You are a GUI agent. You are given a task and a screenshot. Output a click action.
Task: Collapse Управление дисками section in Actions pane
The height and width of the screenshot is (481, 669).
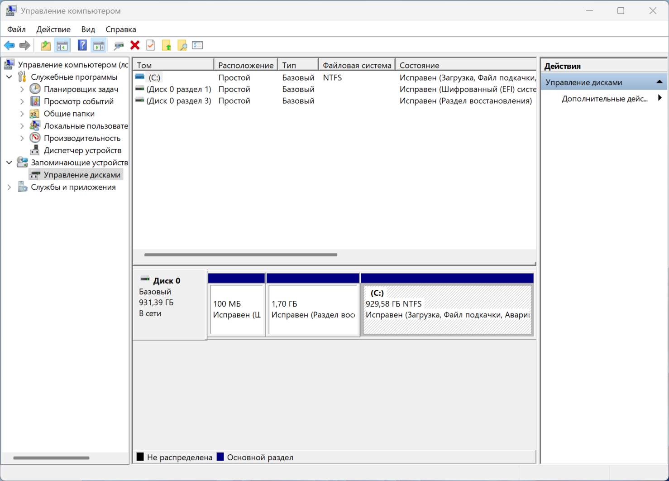click(x=659, y=82)
